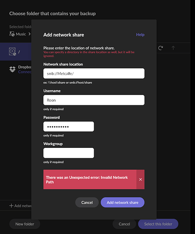Click into the Username field
The image size is (195, 234).
pos(94,100)
